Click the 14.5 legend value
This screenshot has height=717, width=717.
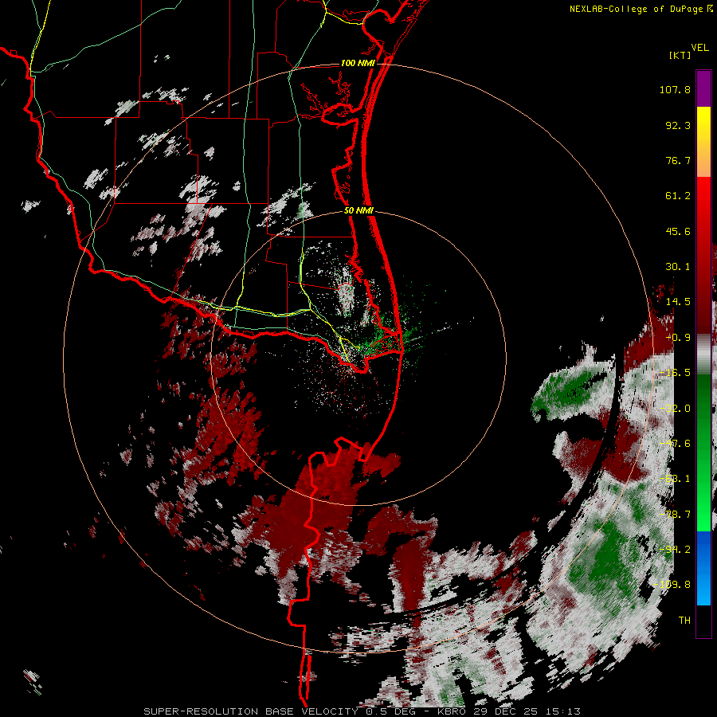click(678, 302)
